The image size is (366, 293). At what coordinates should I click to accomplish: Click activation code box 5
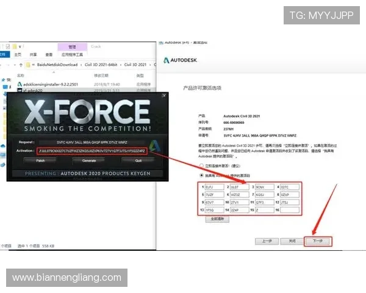point(214,195)
